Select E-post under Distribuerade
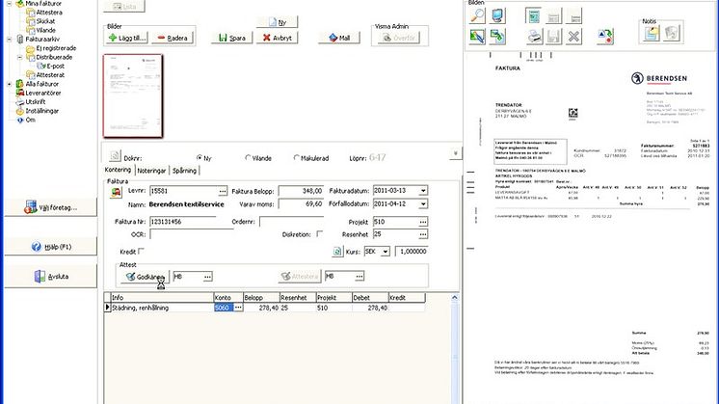Image resolution: width=719 pixels, height=404 pixels. 55,66
